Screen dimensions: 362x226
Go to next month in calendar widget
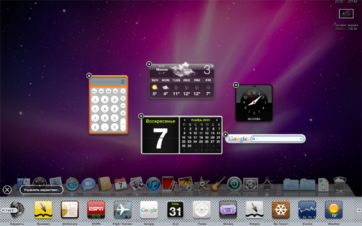point(217,120)
